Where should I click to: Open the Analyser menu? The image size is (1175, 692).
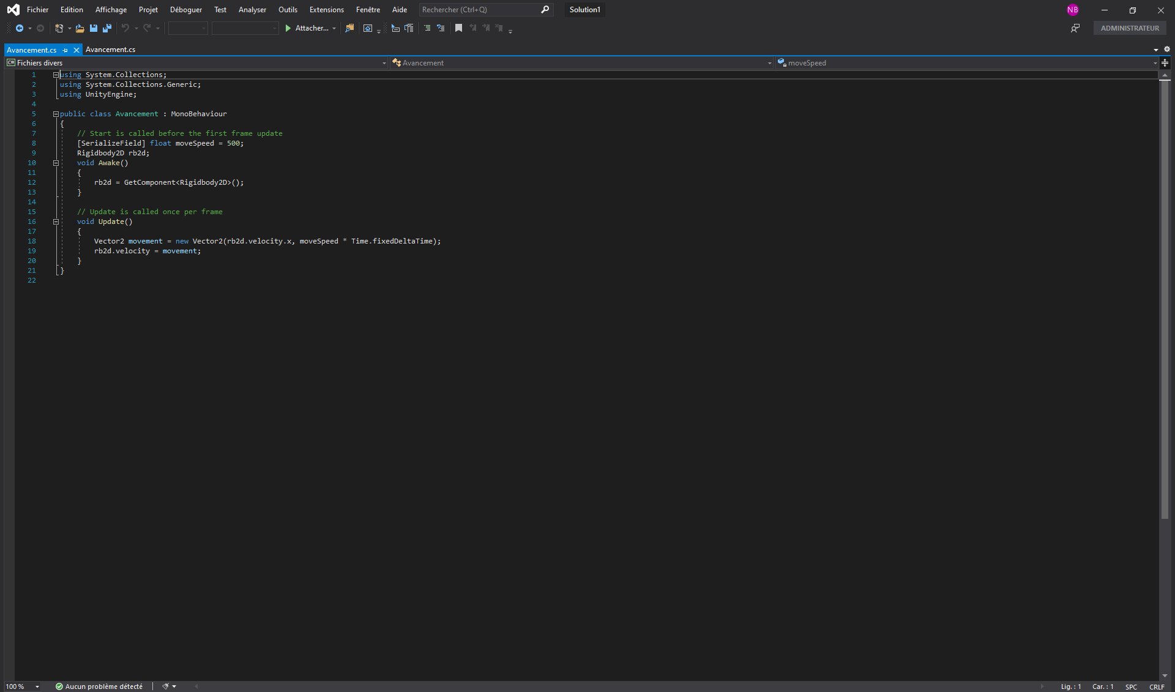click(x=252, y=10)
